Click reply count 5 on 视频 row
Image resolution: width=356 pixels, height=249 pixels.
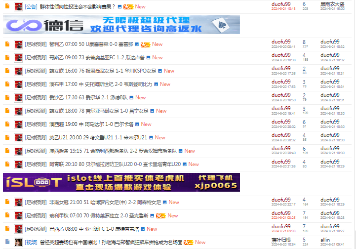pyautogui.click(x=304, y=240)
